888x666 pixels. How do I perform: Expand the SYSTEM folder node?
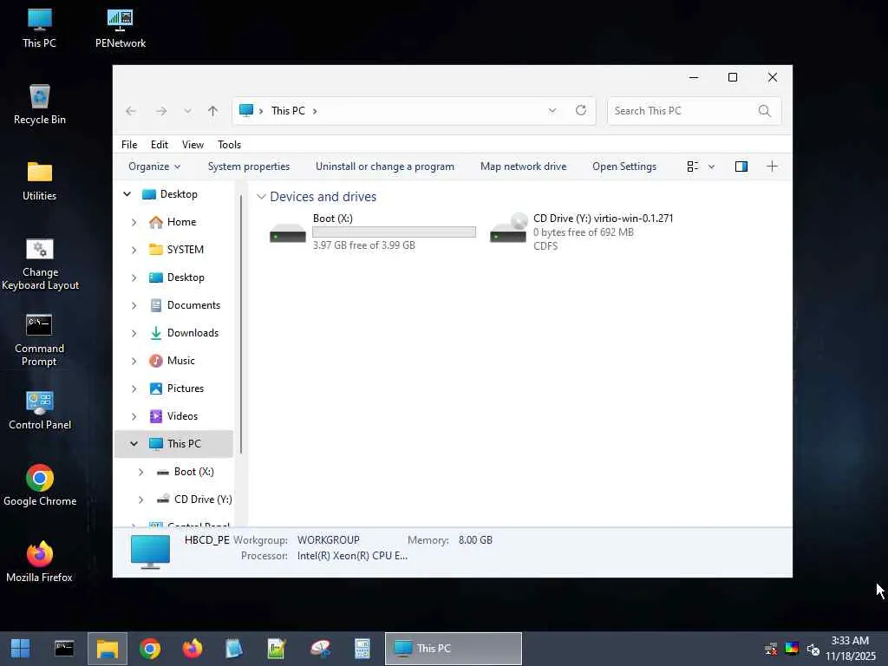(x=134, y=250)
